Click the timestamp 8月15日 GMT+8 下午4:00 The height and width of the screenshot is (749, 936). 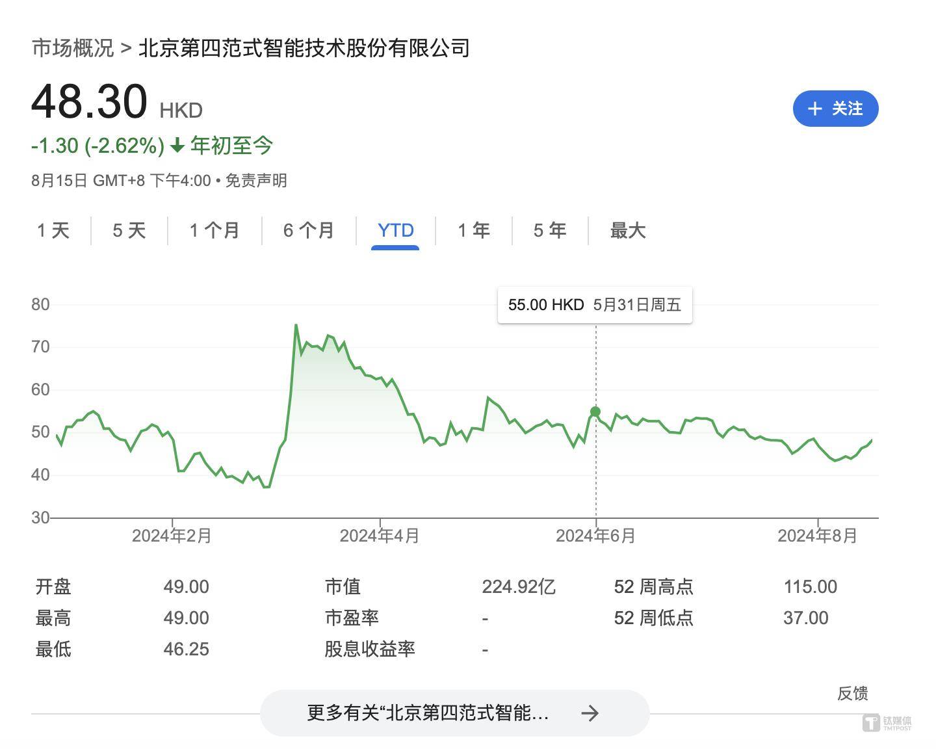click(x=121, y=181)
